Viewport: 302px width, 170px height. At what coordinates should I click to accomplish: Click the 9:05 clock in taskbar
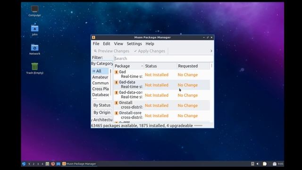(281, 164)
